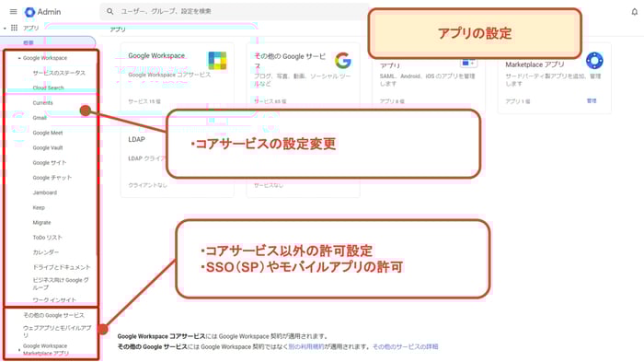The image size is (644, 362).
Task: Open Jamboard settings
Action: (45, 193)
